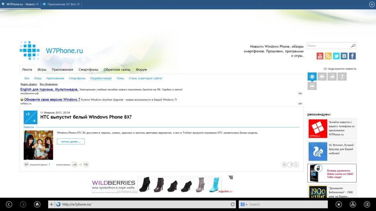Add a new tab with plus button
Screen dimensions: 376x211
point(372,4)
